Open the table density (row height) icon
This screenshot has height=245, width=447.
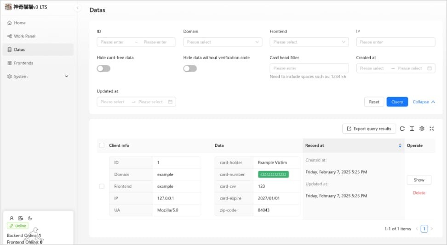click(412, 129)
